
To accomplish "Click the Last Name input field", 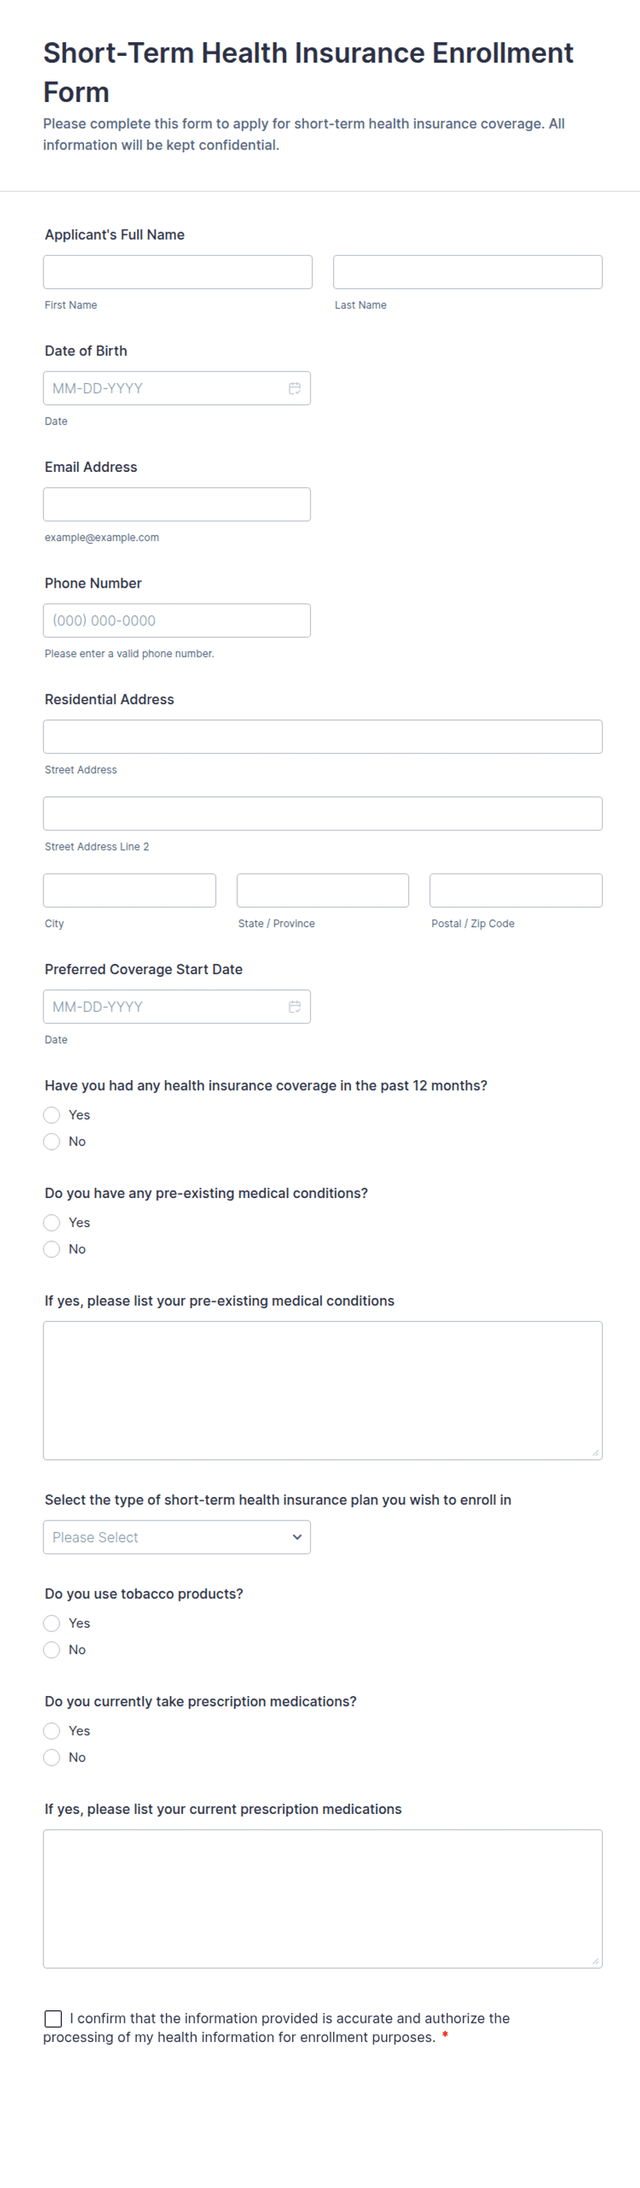I will (x=468, y=272).
